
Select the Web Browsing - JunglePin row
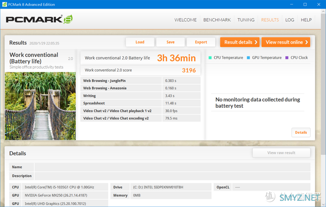(x=140, y=80)
